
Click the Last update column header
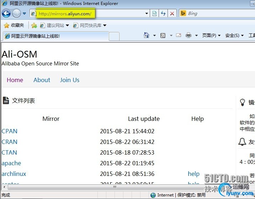coord(144,119)
